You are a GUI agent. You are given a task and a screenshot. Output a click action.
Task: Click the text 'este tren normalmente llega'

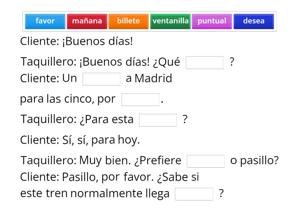tap(95, 194)
